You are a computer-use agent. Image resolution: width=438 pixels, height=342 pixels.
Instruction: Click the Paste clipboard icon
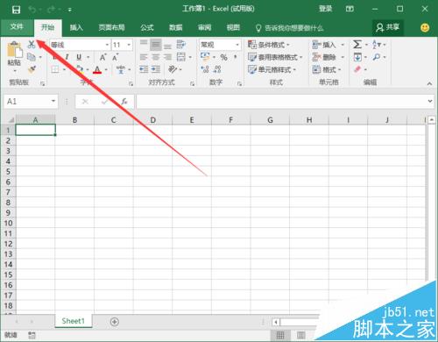tap(15, 49)
